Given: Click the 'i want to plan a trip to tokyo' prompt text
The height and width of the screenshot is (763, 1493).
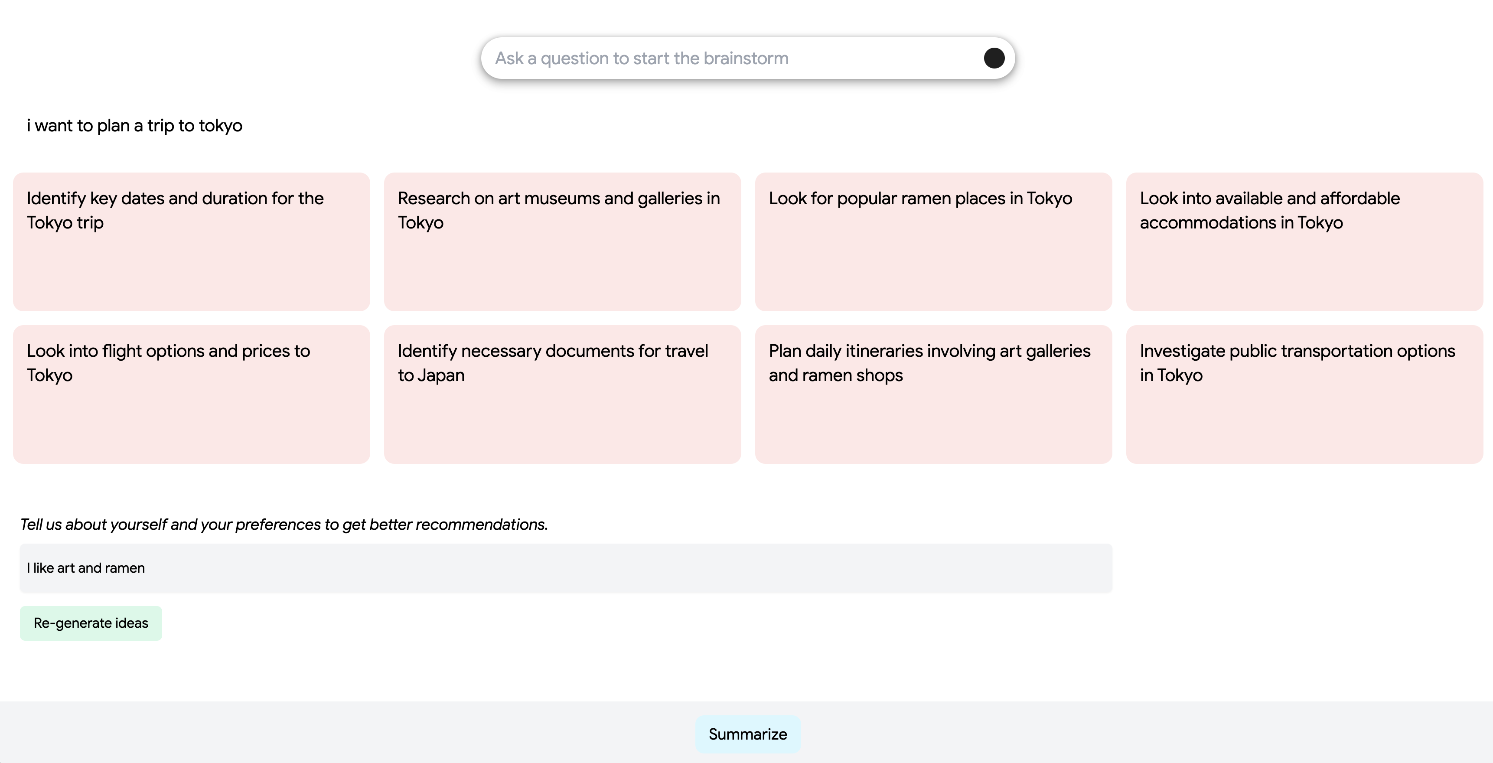Looking at the screenshot, I should pos(134,126).
